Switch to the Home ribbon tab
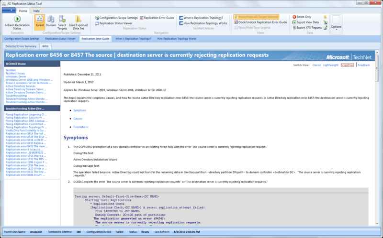Viewport: 383px width, 238px height. pos(23,11)
